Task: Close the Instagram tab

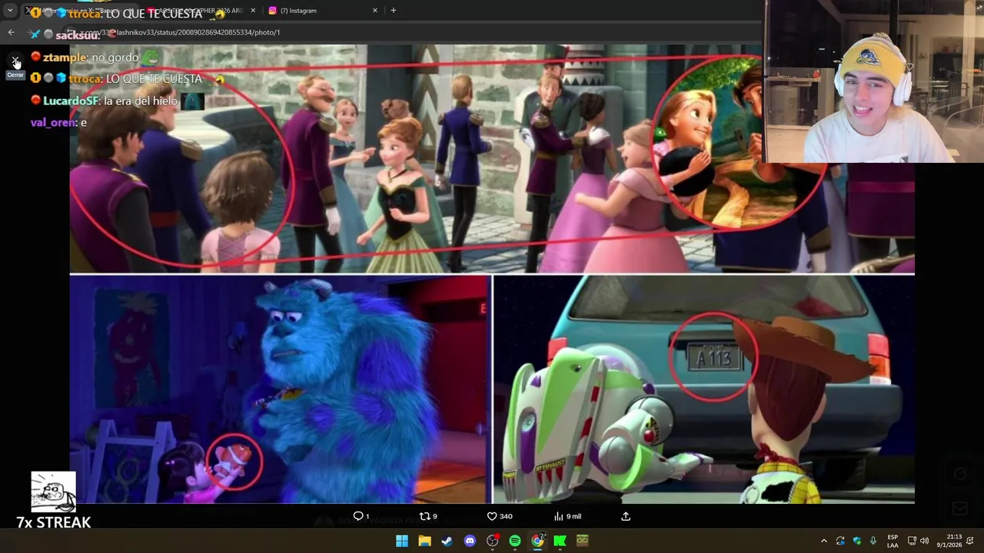Action: click(x=375, y=11)
